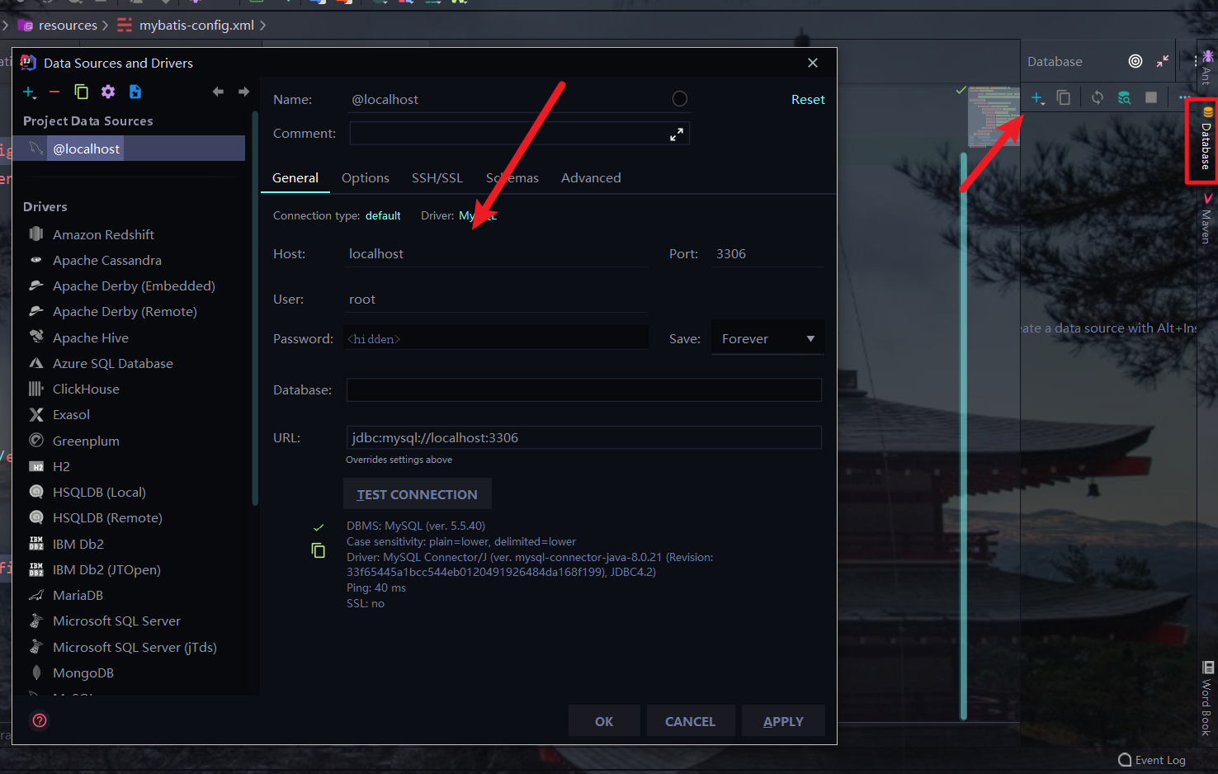This screenshot has height=774, width=1218.
Task: Open the Ant side tool window
Action: coord(1207,68)
